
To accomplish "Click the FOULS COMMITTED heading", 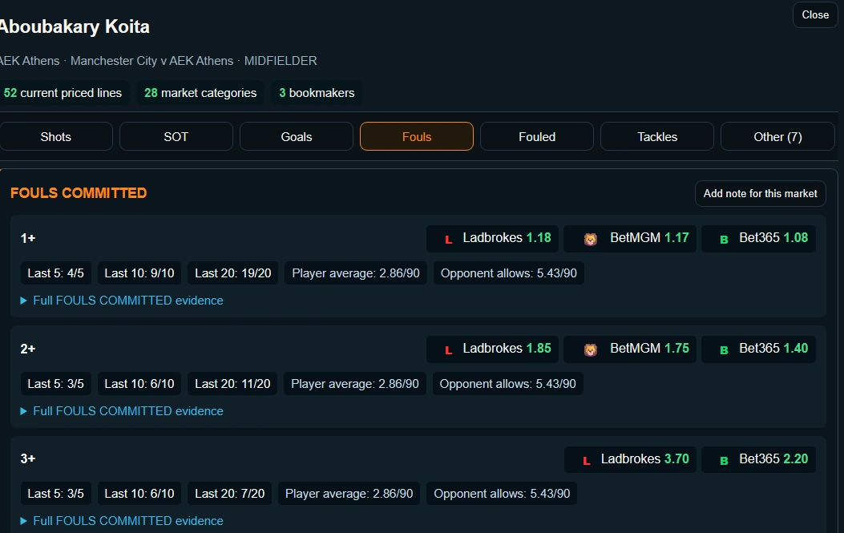I will [x=79, y=192].
